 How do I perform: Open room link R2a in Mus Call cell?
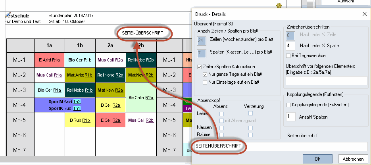pyautogui.click(x=119, y=60)
